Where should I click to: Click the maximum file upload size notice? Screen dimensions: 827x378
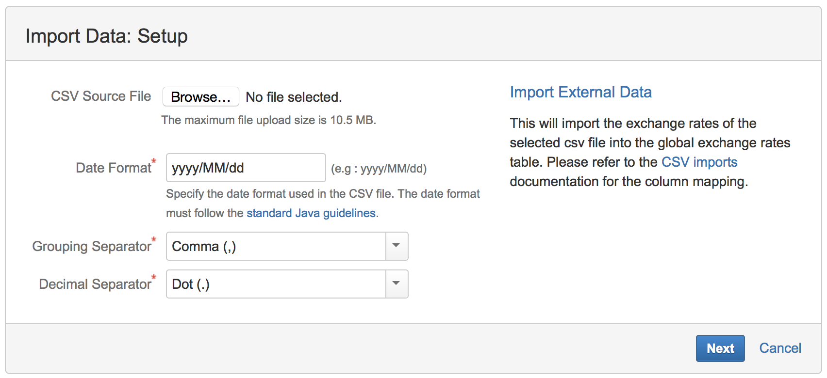pyautogui.click(x=270, y=120)
